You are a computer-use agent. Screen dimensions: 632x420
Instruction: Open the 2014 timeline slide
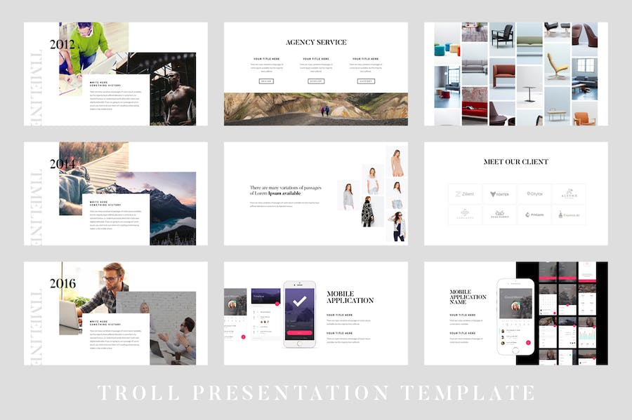click(x=116, y=194)
